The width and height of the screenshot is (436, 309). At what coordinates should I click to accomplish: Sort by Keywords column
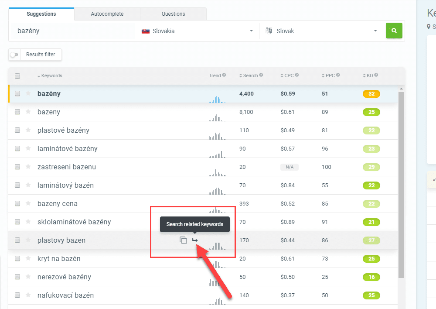50,76
